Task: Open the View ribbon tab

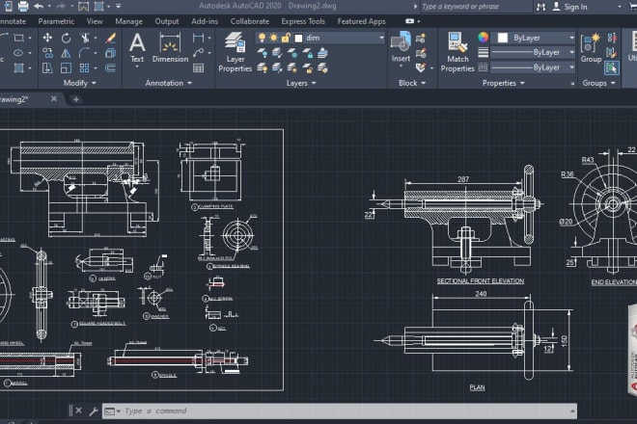Action: point(95,21)
